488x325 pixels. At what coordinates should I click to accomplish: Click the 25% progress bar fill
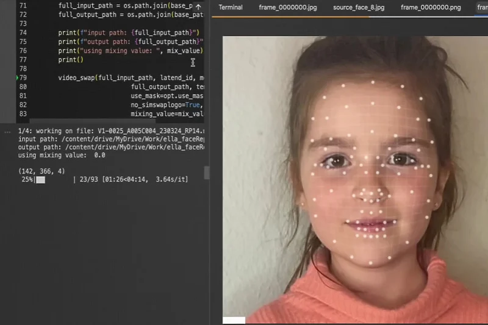40,180
